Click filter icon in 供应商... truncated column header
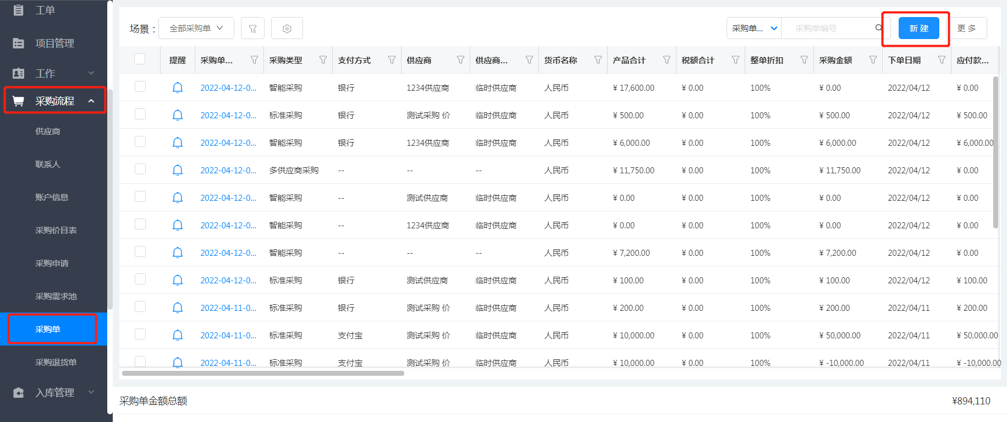This screenshot has height=422, width=1007. [x=529, y=60]
